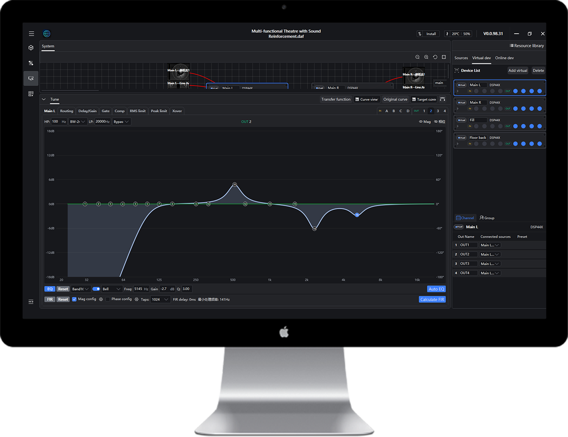Image resolution: width=568 pixels, height=437 pixels.
Task: Click the globe logo icon
Action: point(47,34)
